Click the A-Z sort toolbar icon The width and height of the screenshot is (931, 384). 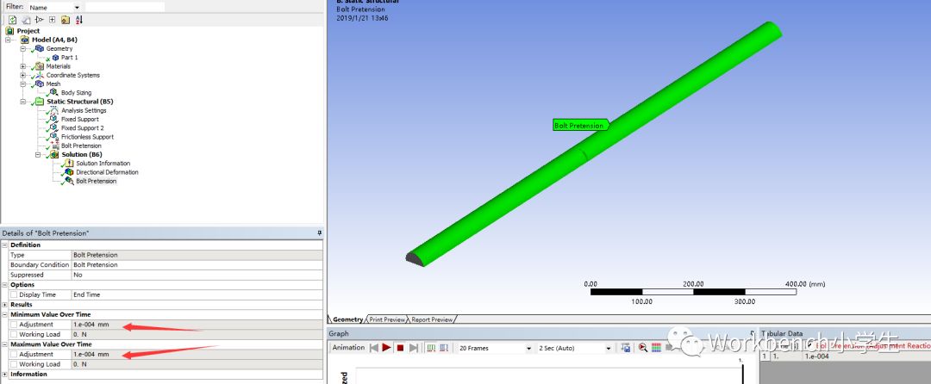tap(79, 20)
